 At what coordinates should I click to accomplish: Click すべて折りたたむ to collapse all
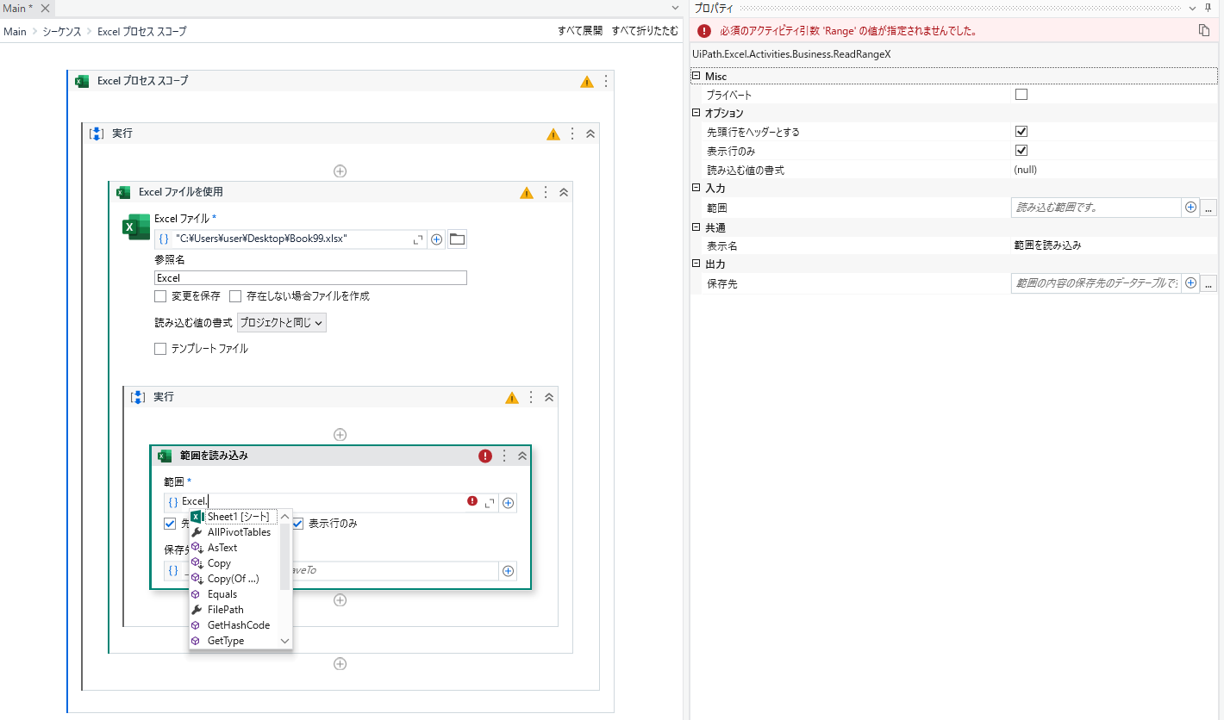645,31
